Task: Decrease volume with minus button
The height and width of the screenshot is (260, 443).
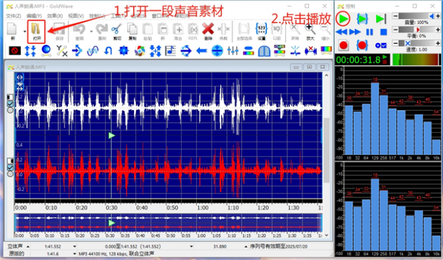Action: 395,16
